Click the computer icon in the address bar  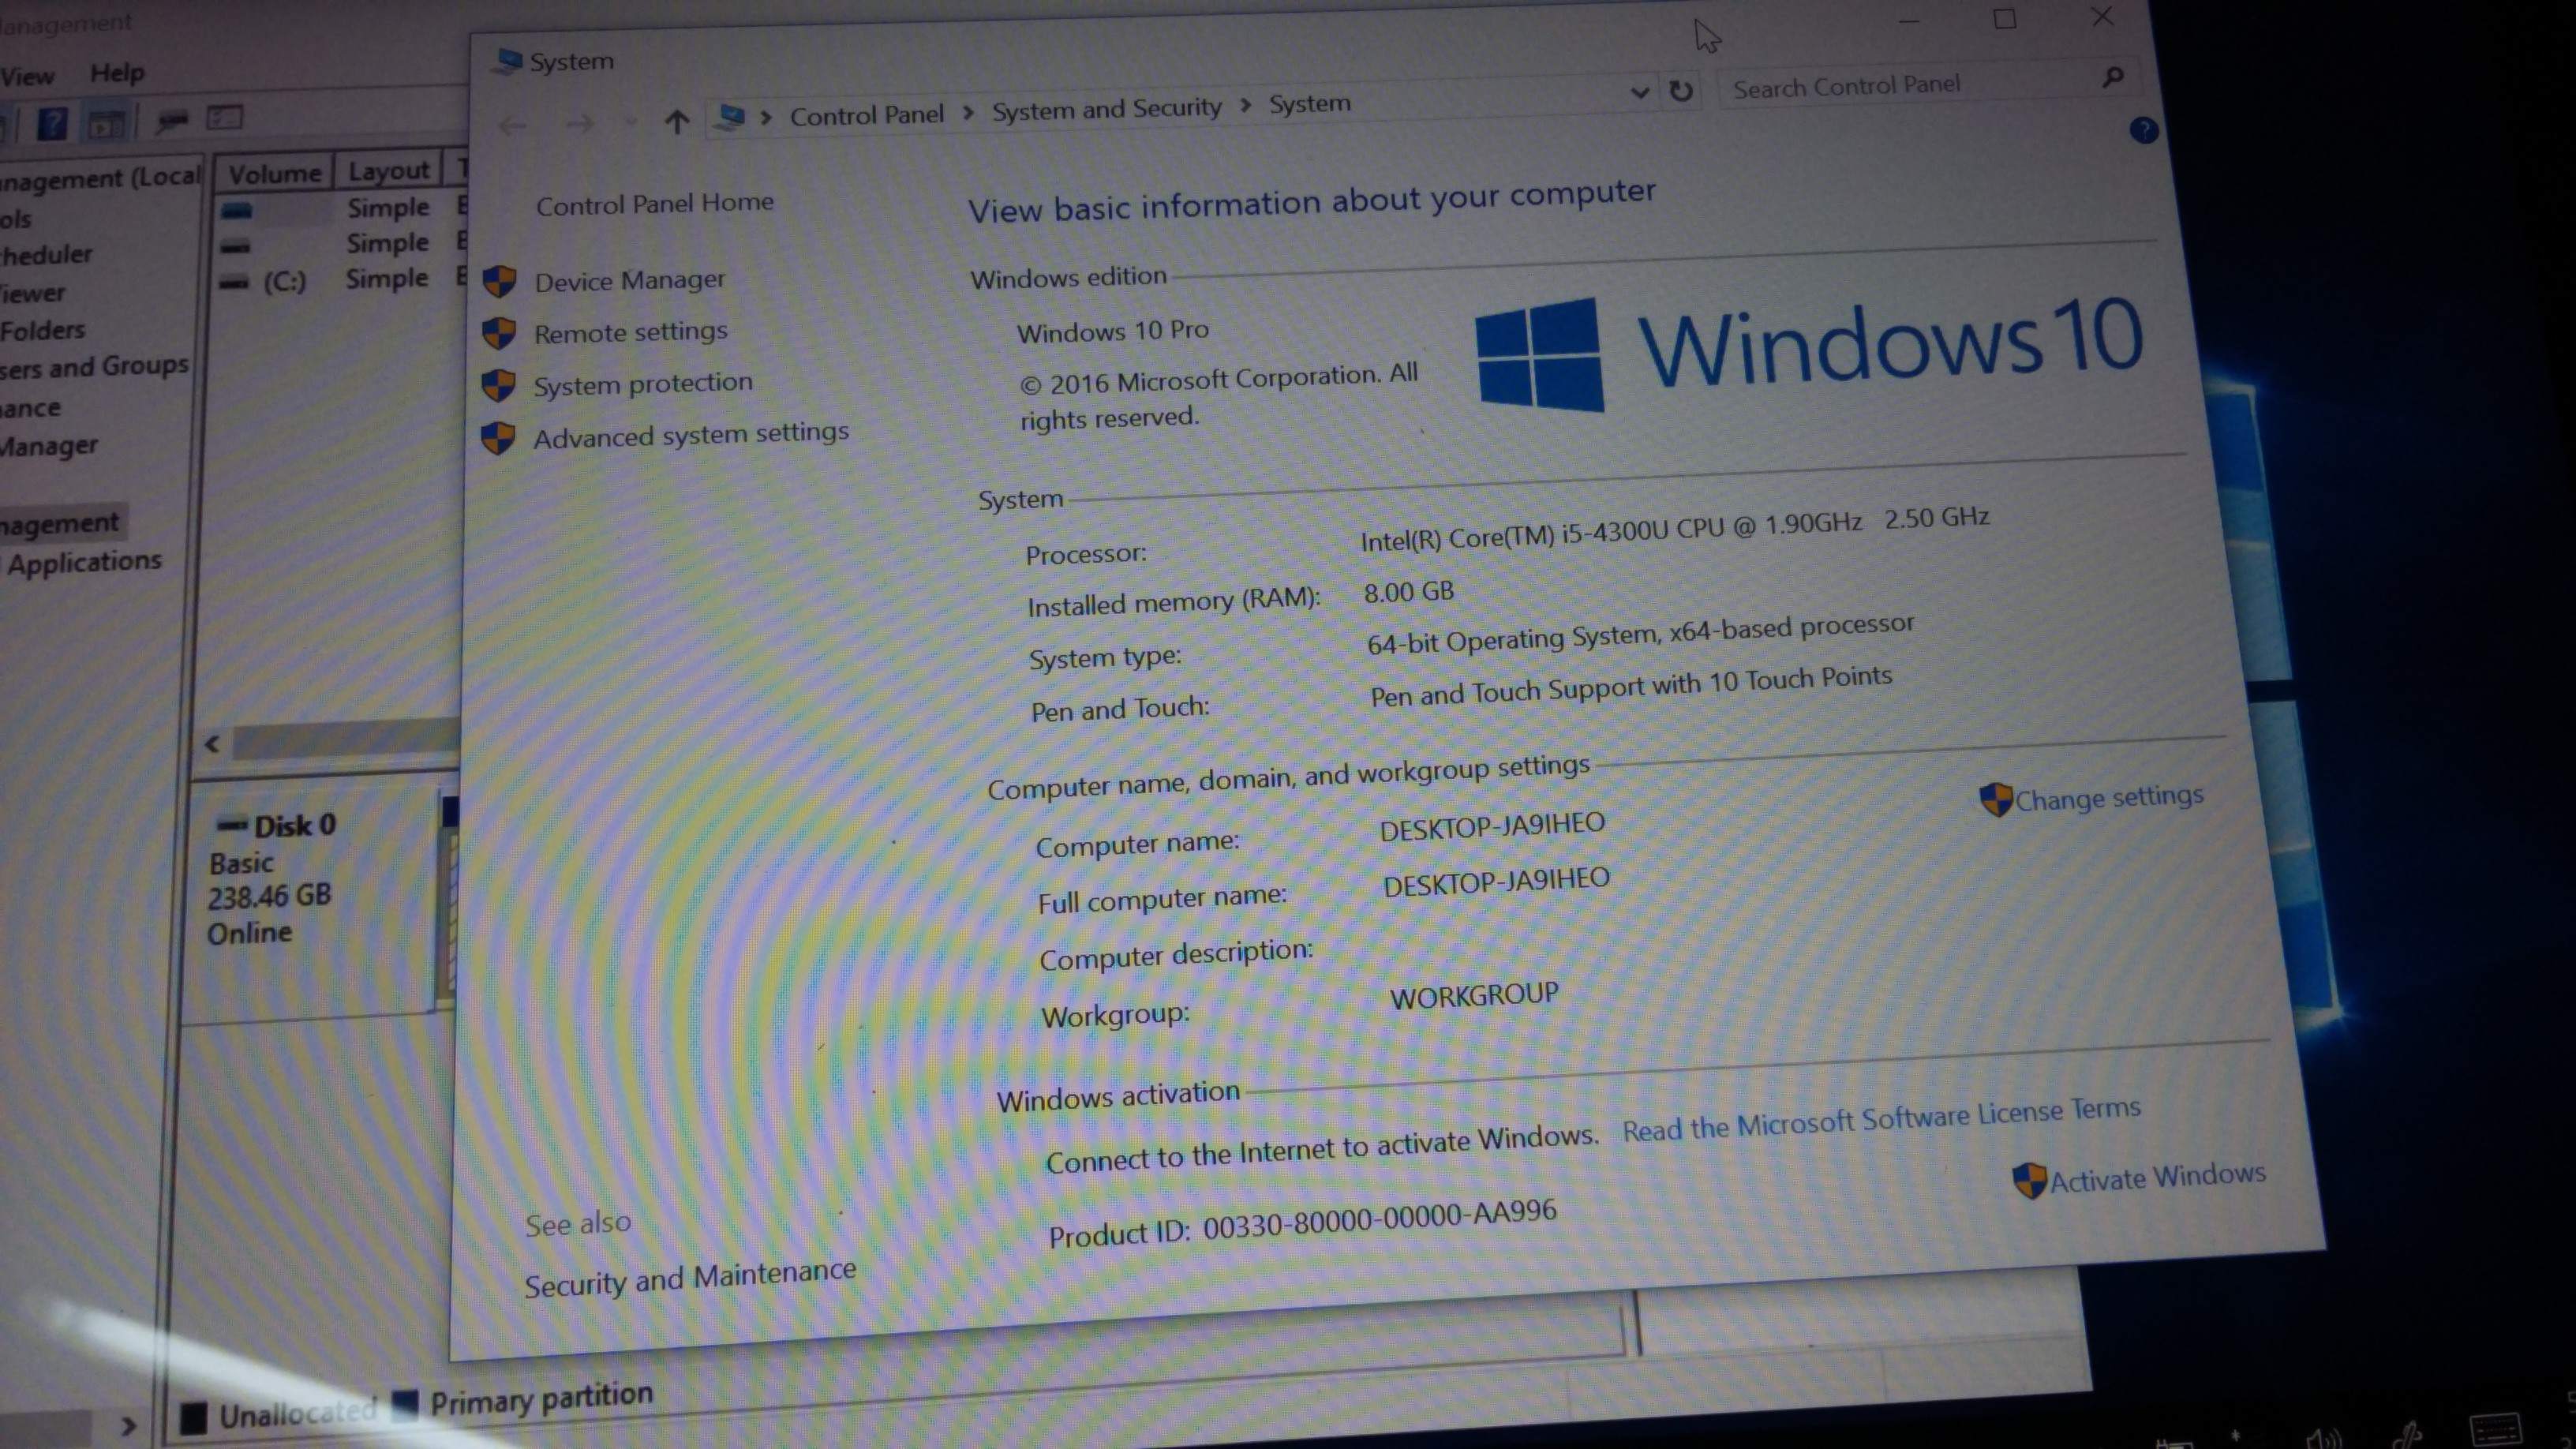(x=731, y=117)
